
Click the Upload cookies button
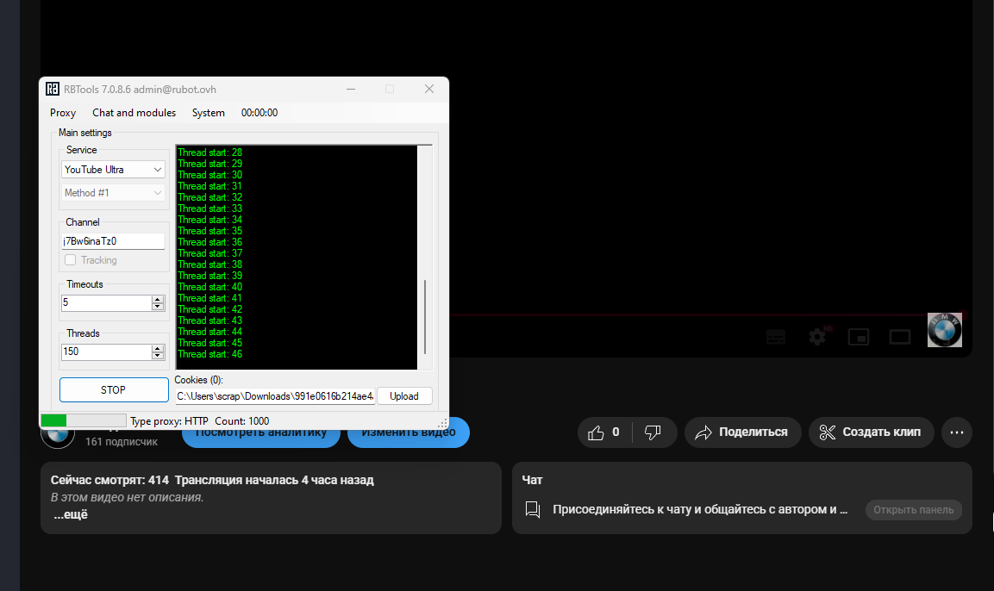pyautogui.click(x=404, y=396)
